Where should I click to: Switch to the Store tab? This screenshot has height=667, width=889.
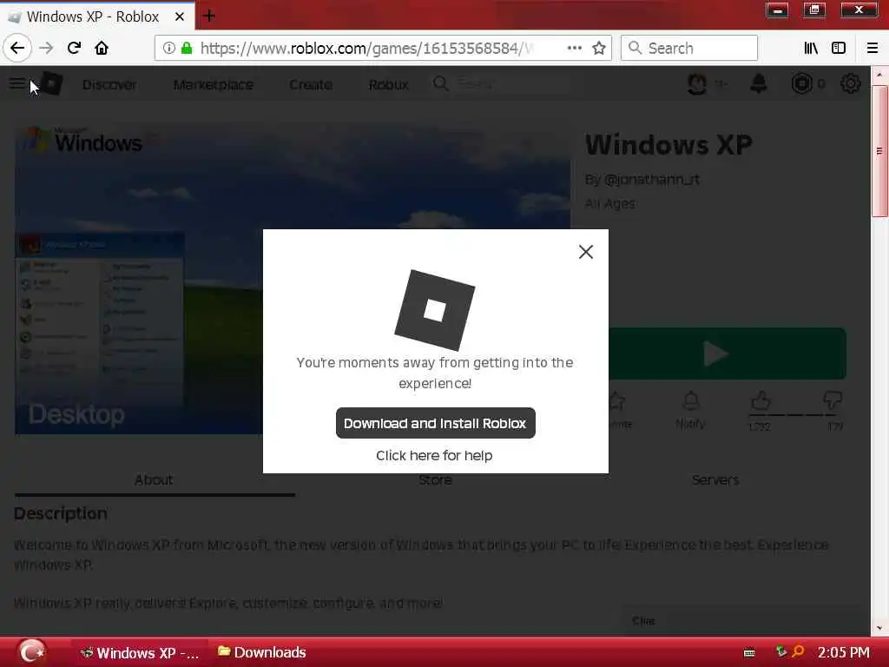click(436, 479)
